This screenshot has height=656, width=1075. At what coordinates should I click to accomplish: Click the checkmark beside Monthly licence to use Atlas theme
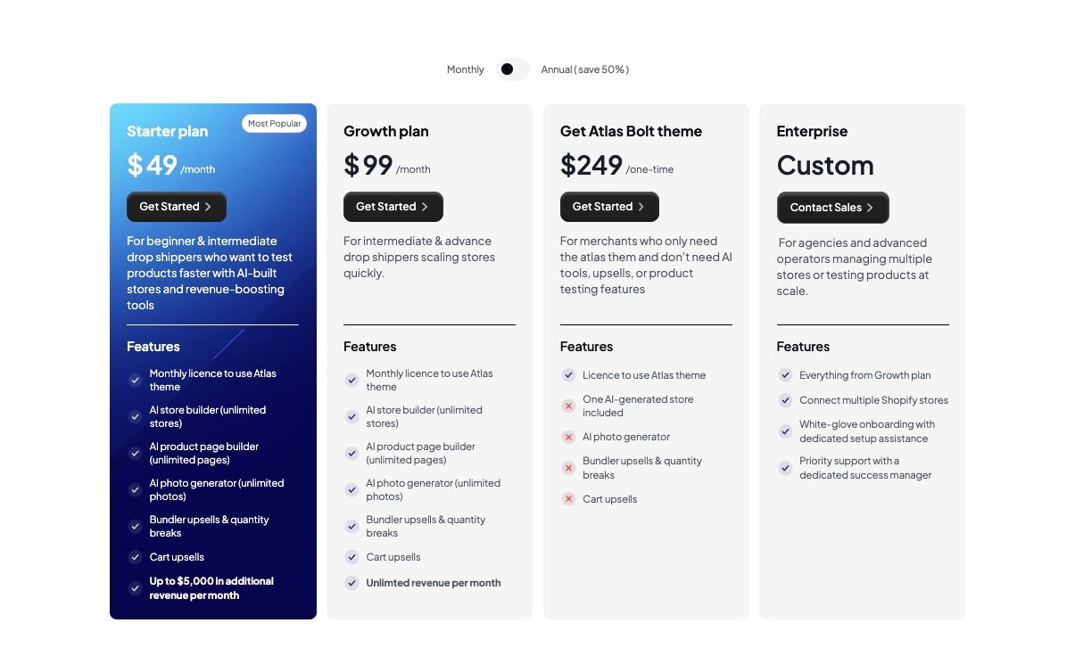(135, 380)
